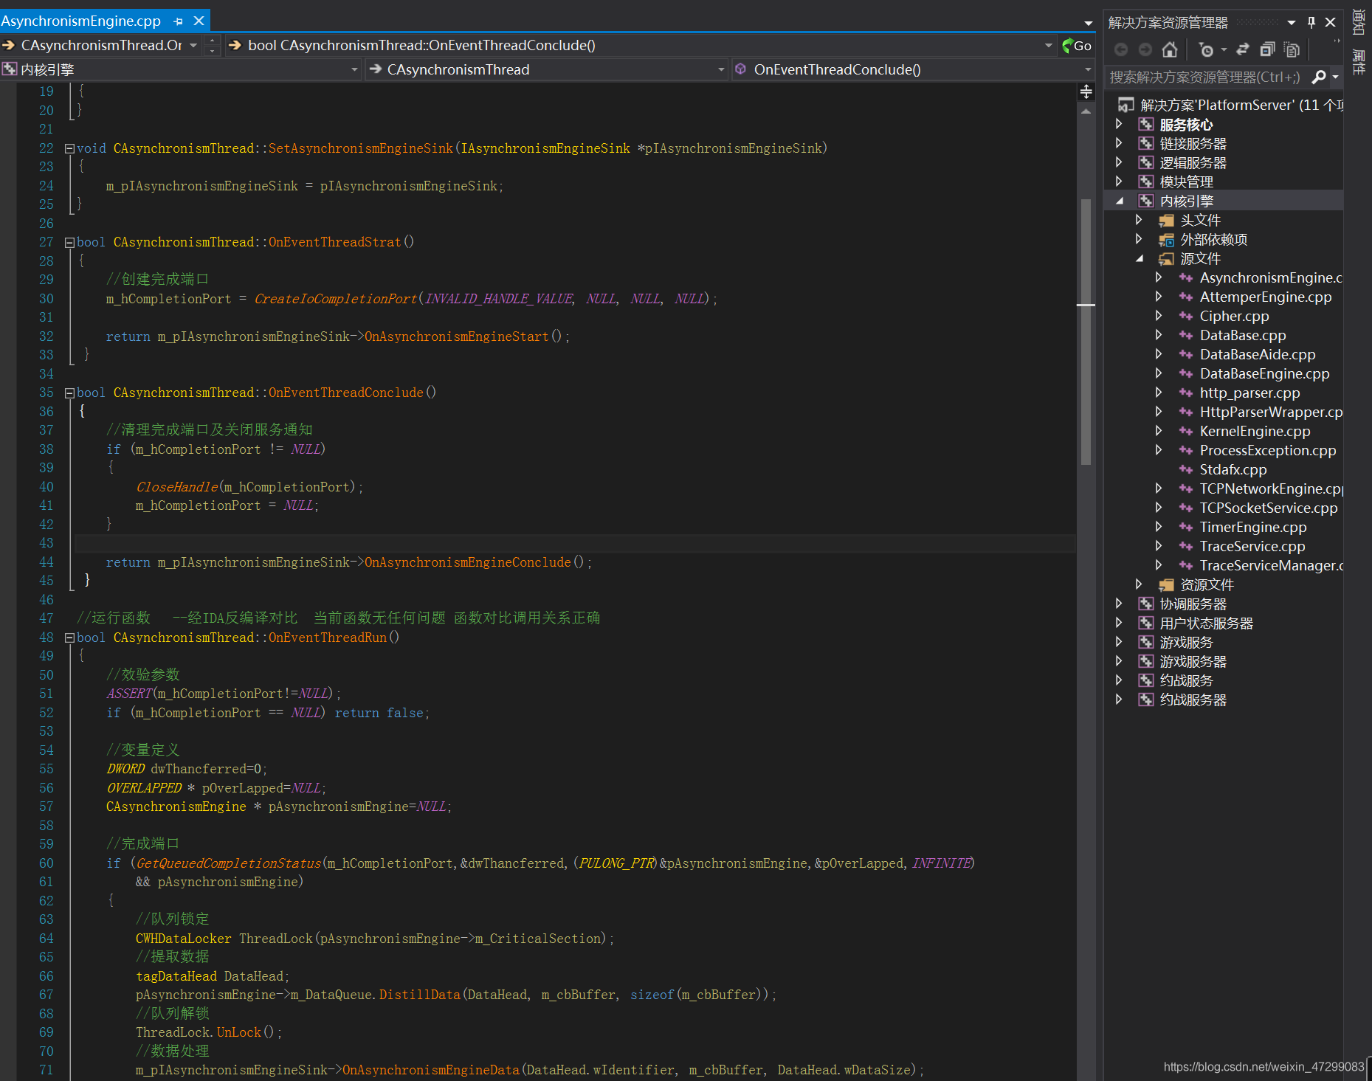Viewport: 1372px width, 1081px height.
Task: Click the Cipher.cpp file icon
Action: pyautogui.click(x=1186, y=316)
